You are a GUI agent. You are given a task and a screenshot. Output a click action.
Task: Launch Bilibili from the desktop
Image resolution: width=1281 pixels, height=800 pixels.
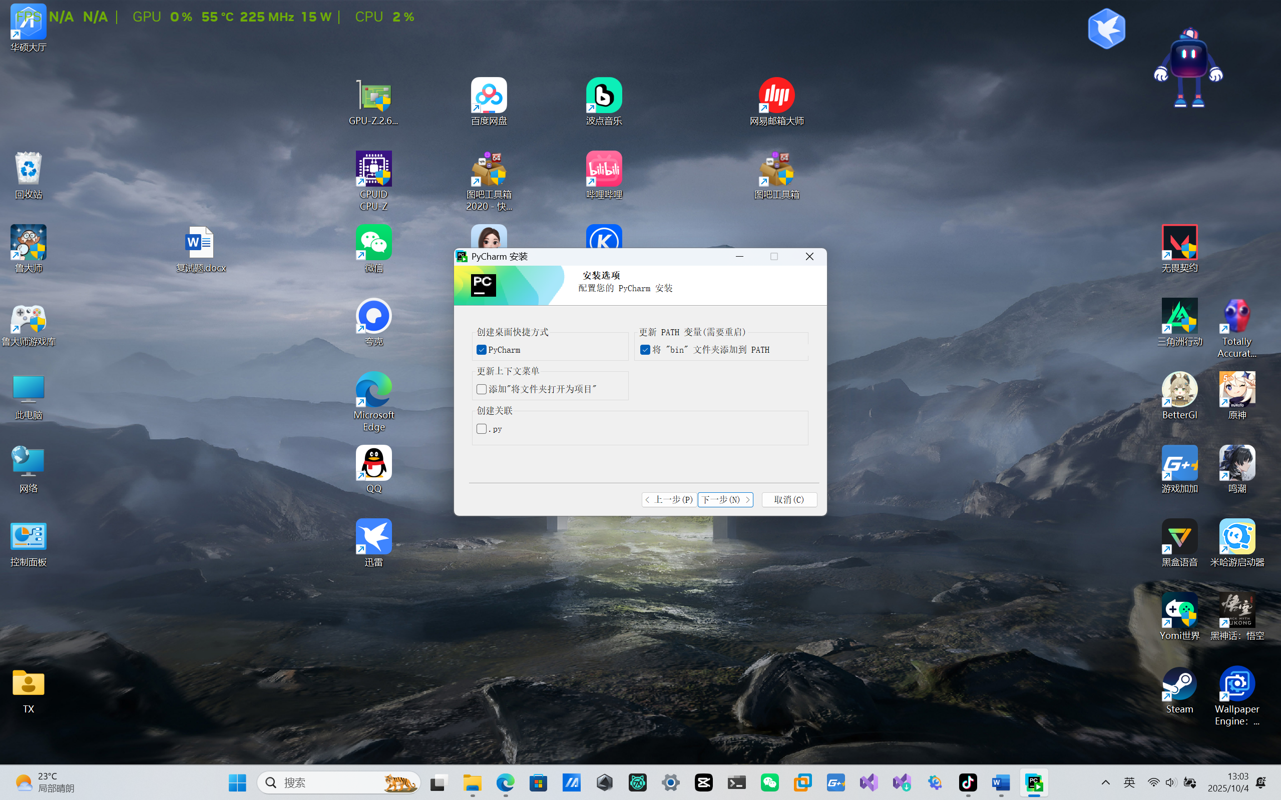[604, 169]
